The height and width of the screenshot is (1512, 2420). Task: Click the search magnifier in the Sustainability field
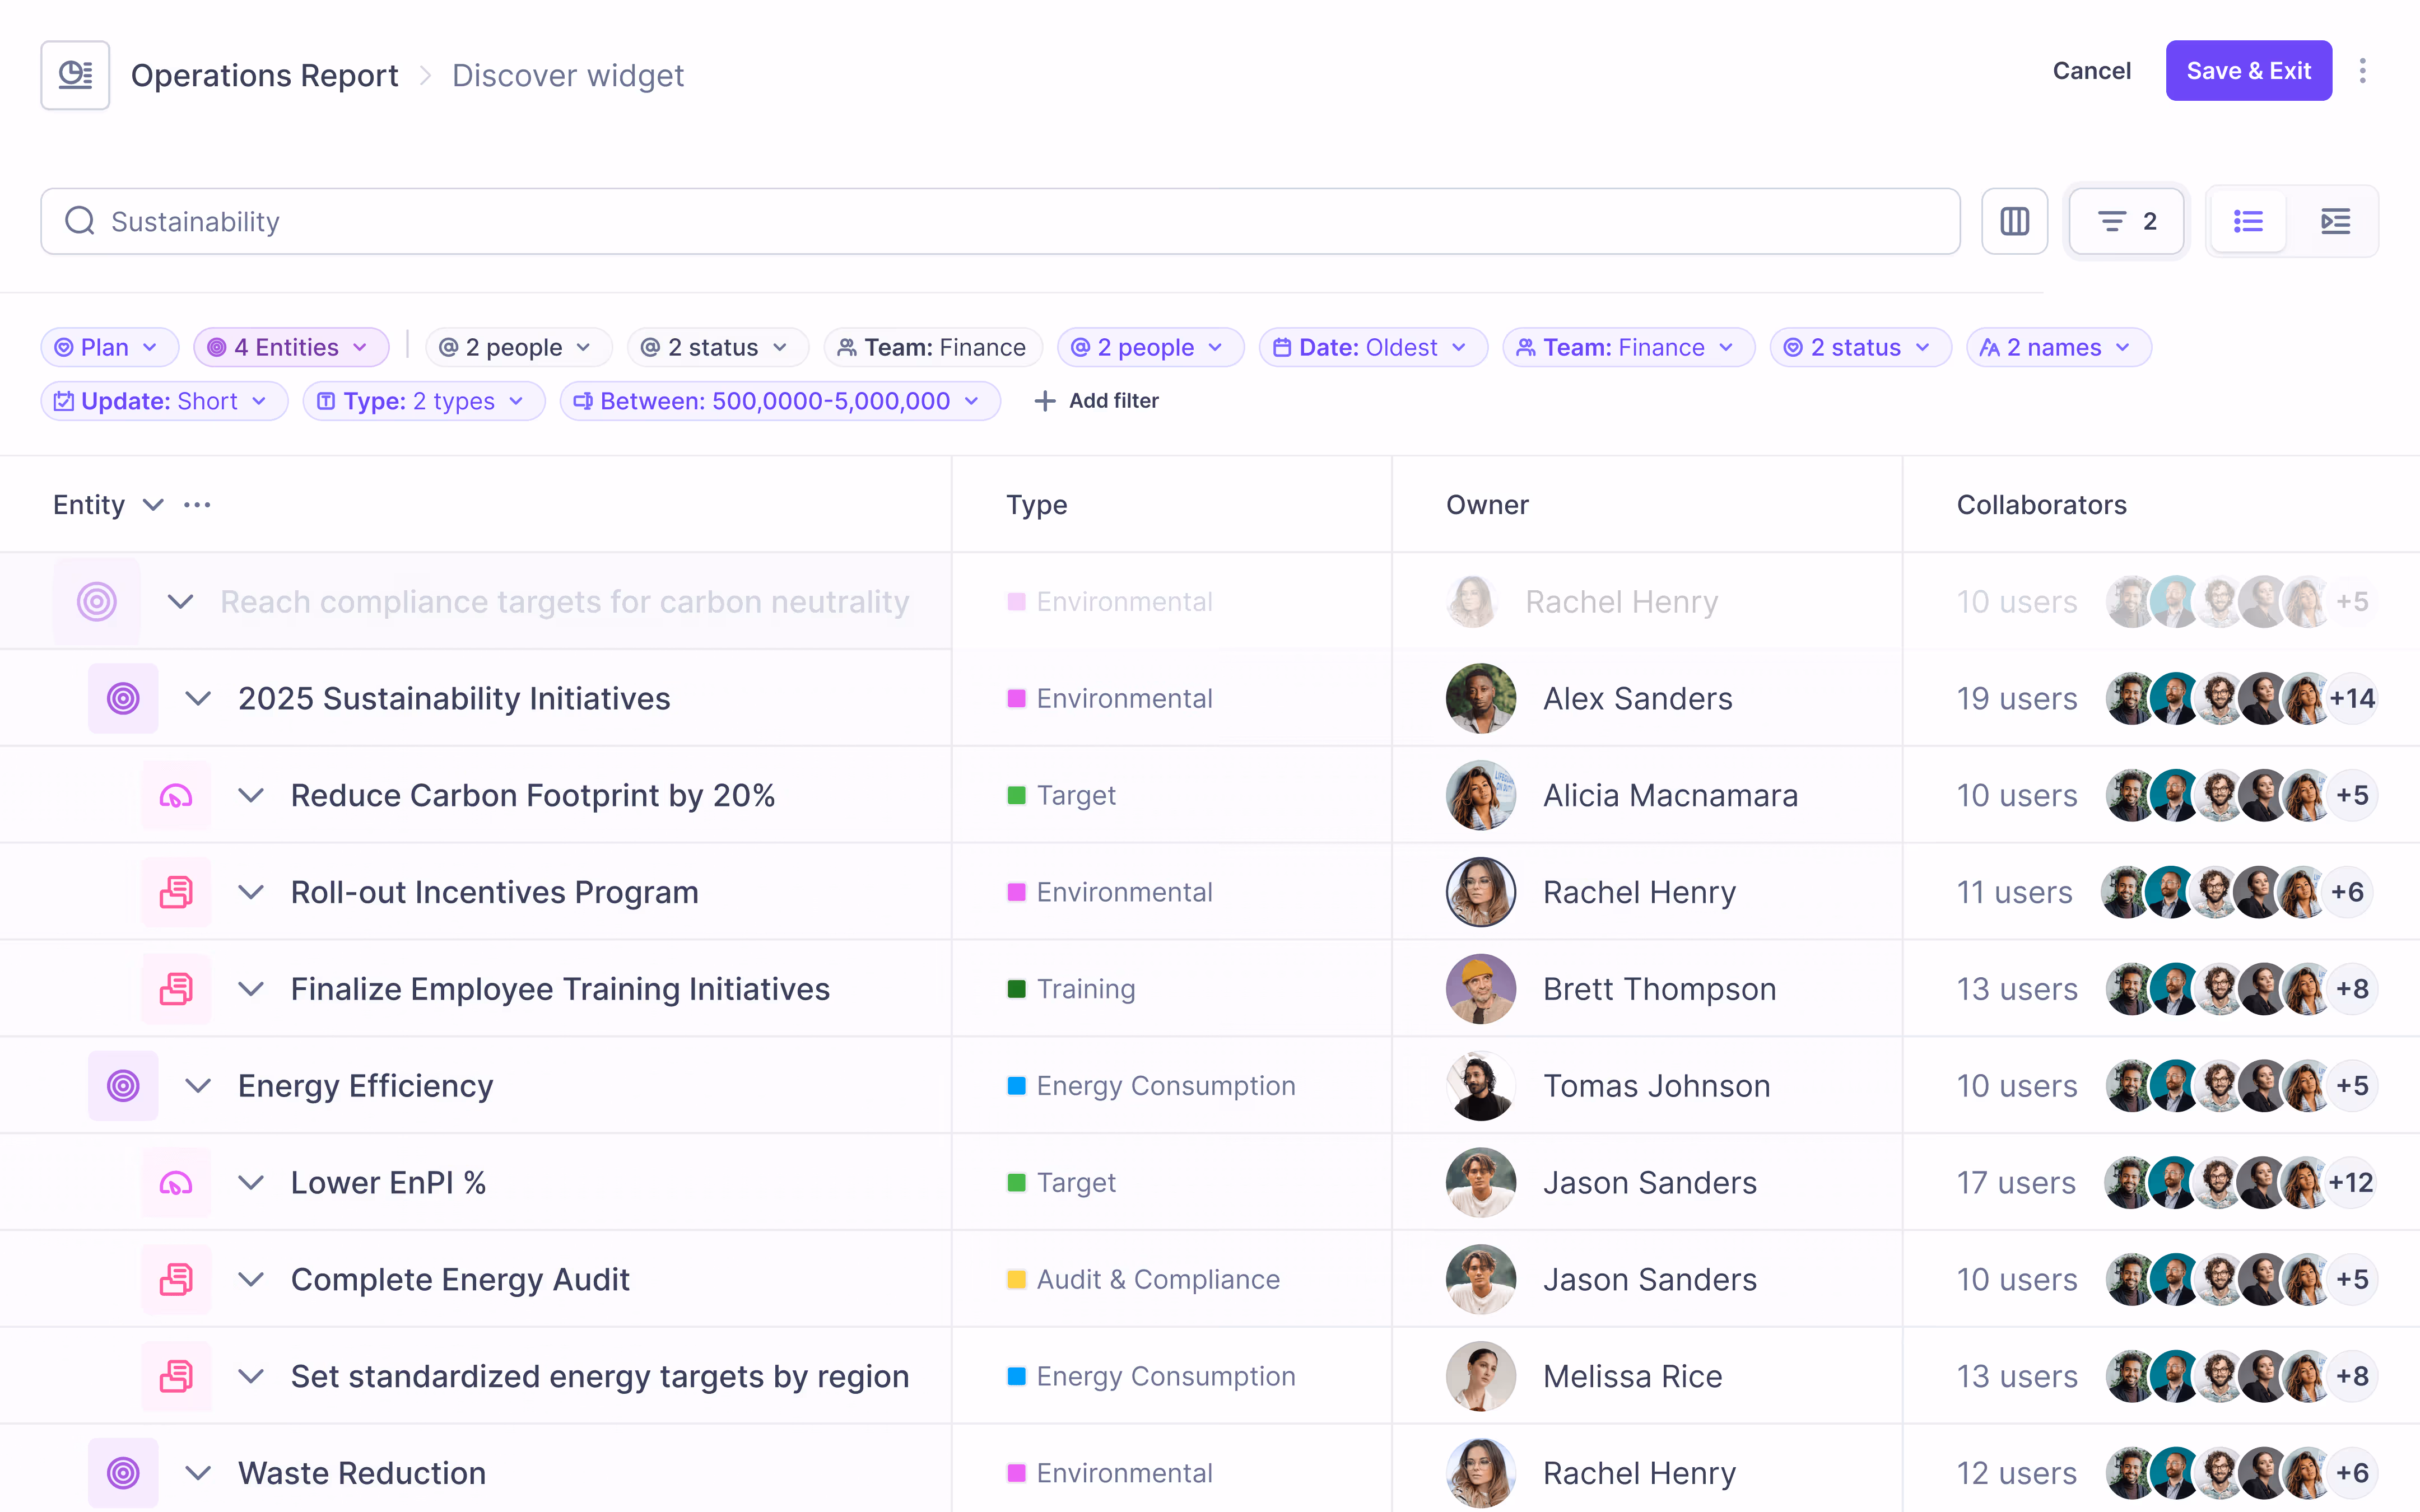point(80,221)
